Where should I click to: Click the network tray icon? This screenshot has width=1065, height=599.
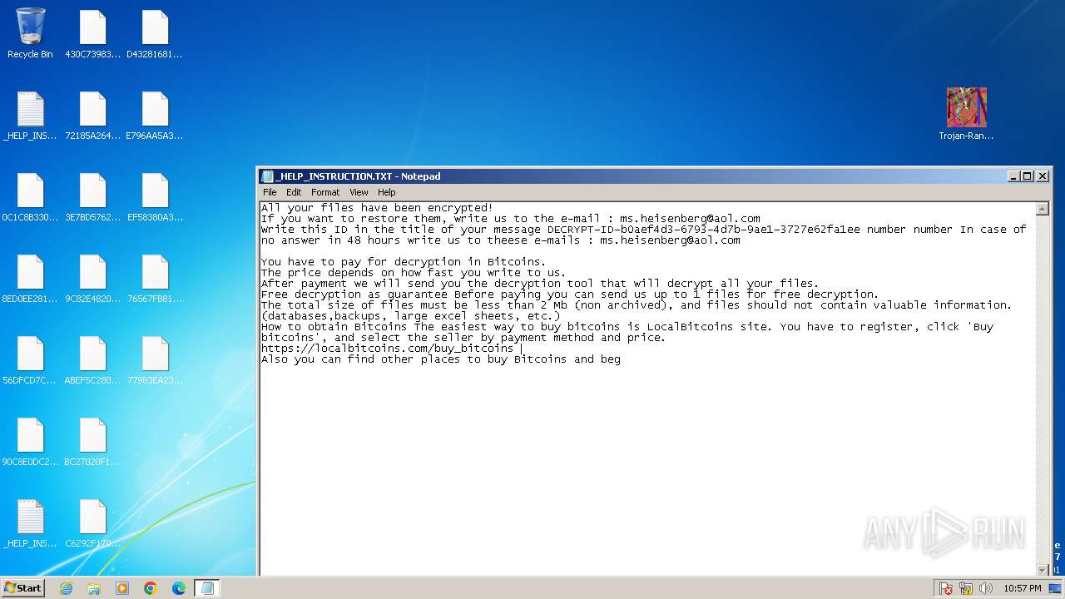tap(966, 588)
